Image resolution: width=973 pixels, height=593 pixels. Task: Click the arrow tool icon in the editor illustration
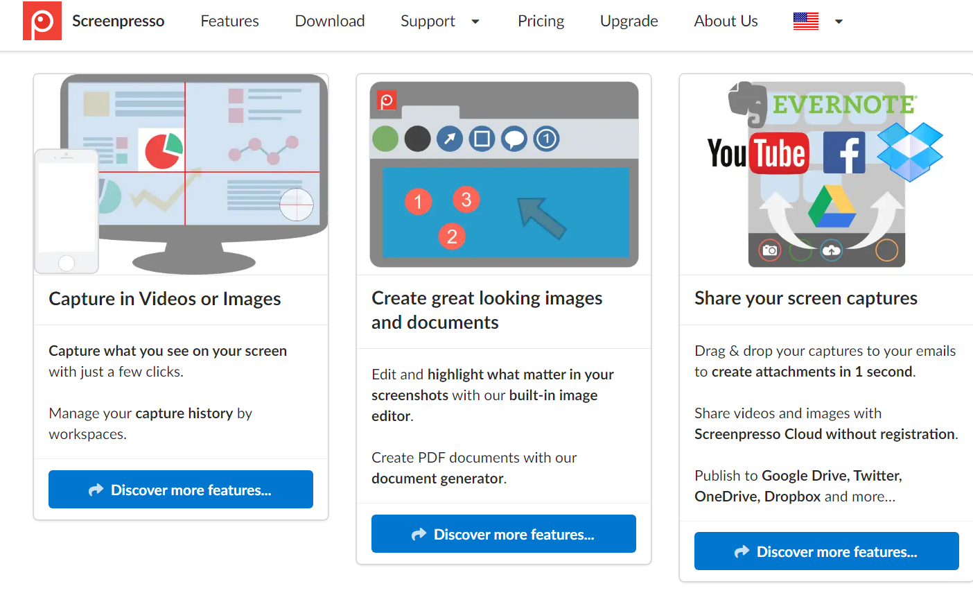click(450, 139)
